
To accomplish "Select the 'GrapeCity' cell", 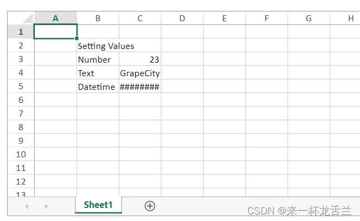I will tap(140, 73).
